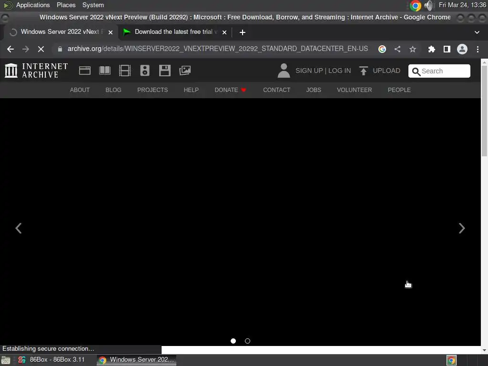Open the HELP link
The width and height of the screenshot is (488, 366).
[x=191, y=90]
